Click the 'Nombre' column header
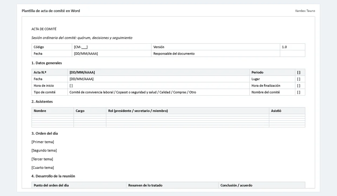Viewport: 337px width, 196px height. coord(53,111)
